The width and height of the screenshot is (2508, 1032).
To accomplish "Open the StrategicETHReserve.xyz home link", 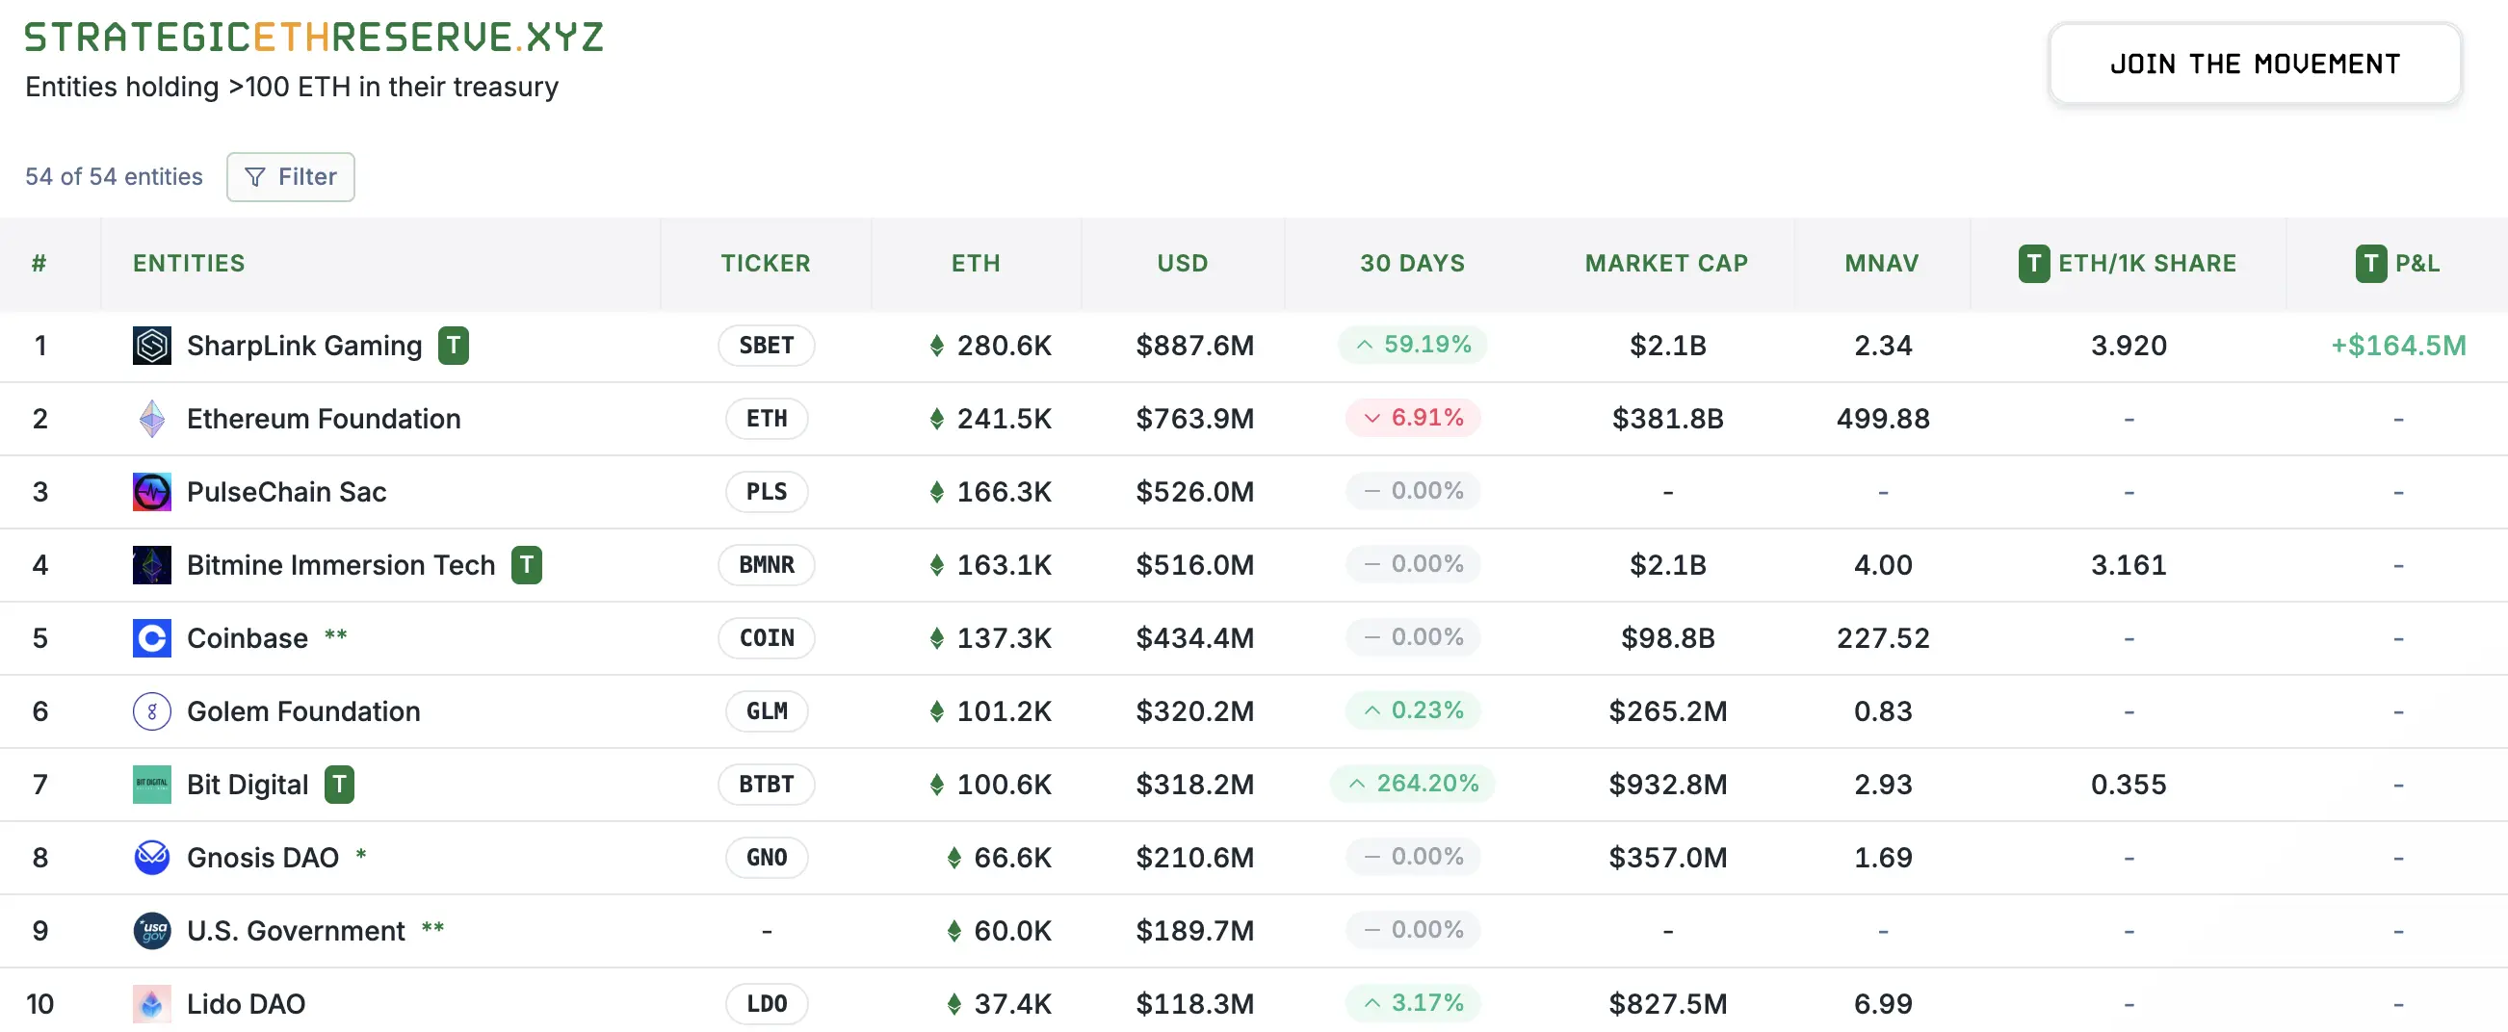I will (314, 37).
